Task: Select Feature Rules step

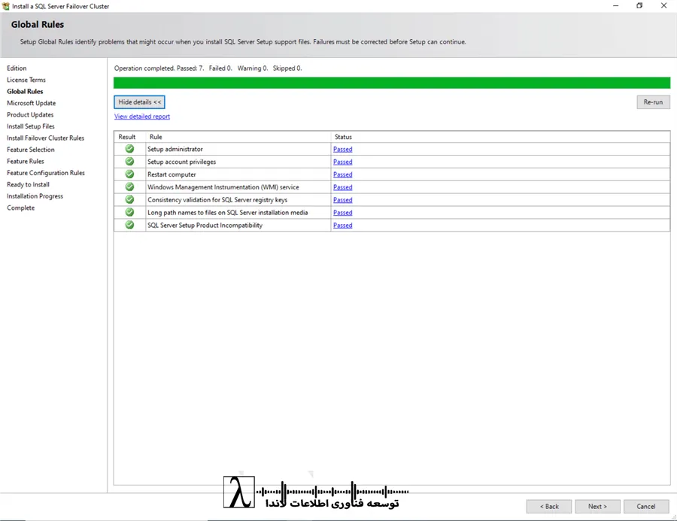Action: [x=26, y=162]
